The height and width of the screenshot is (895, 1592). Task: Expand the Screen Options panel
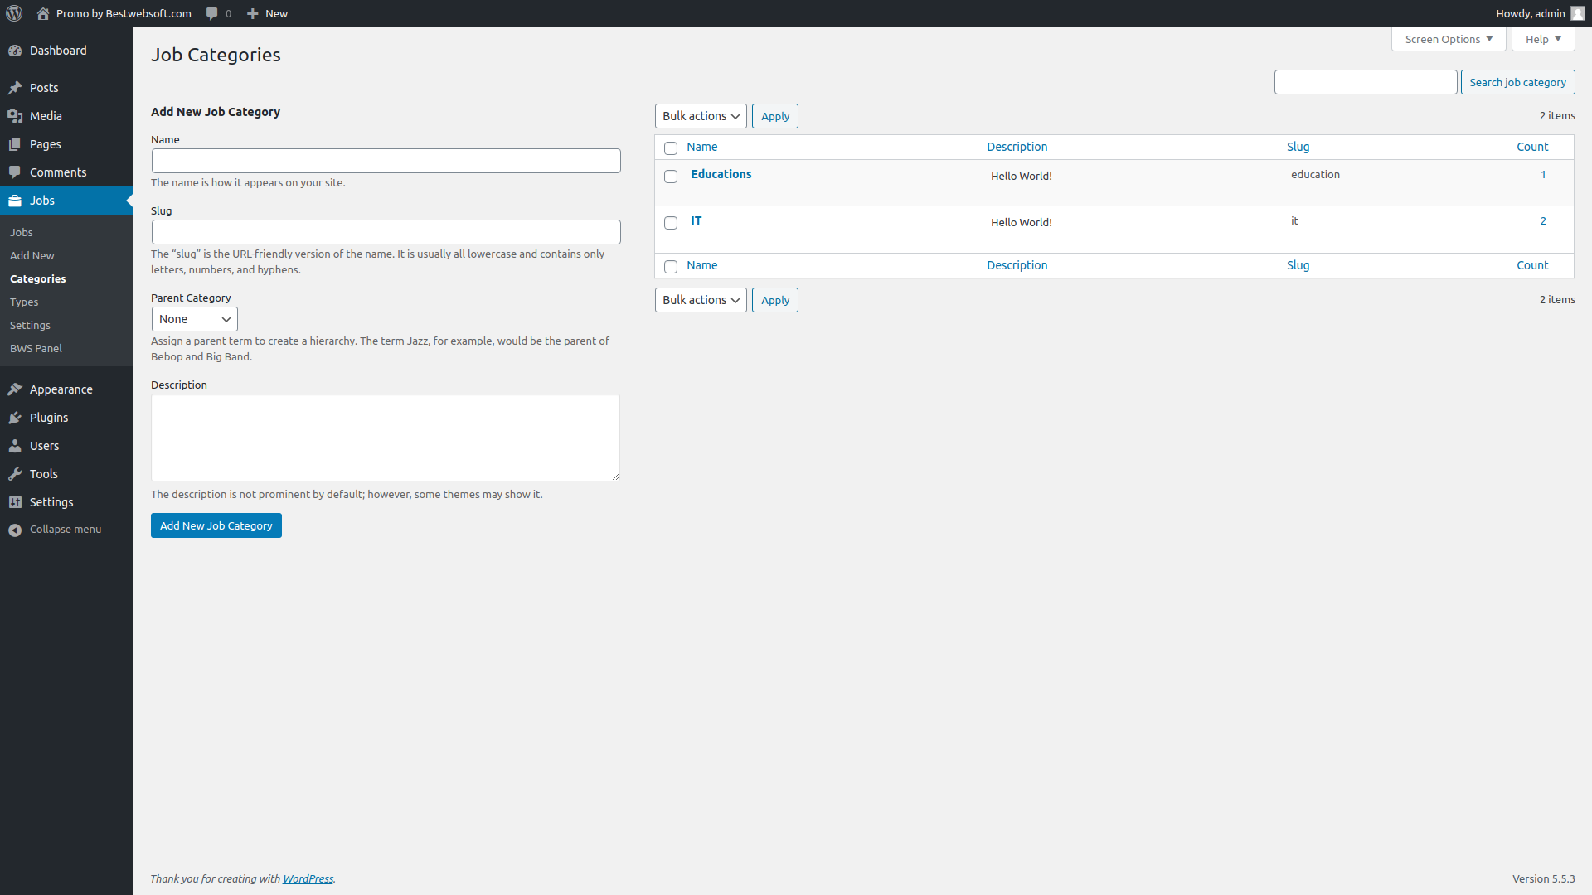[x=1448, y=39]
